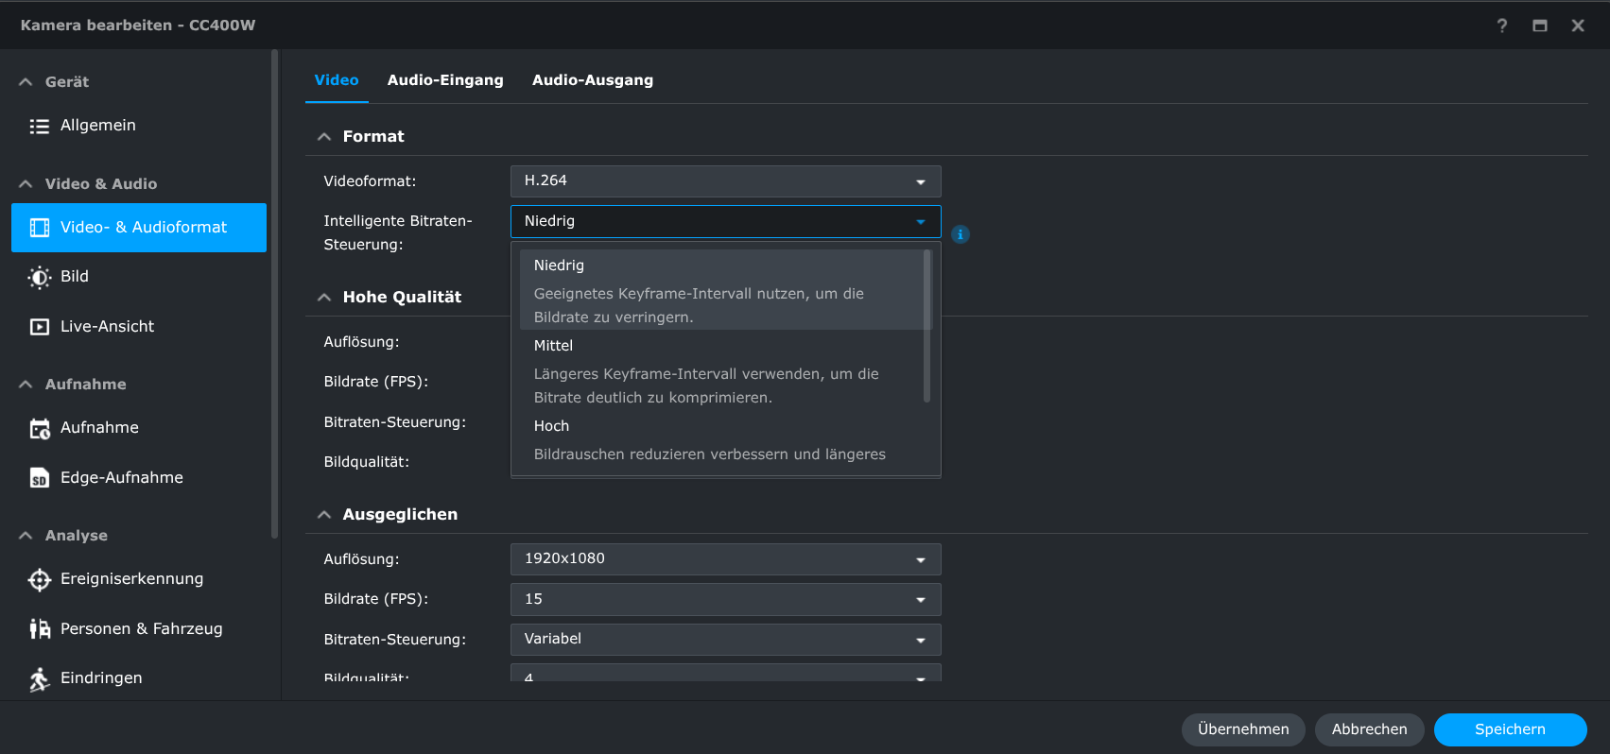Click the Live-Ansicht play icon
Image resolution: width=1610 pixels, height=754 pixels.
click(x=39, y=327)
